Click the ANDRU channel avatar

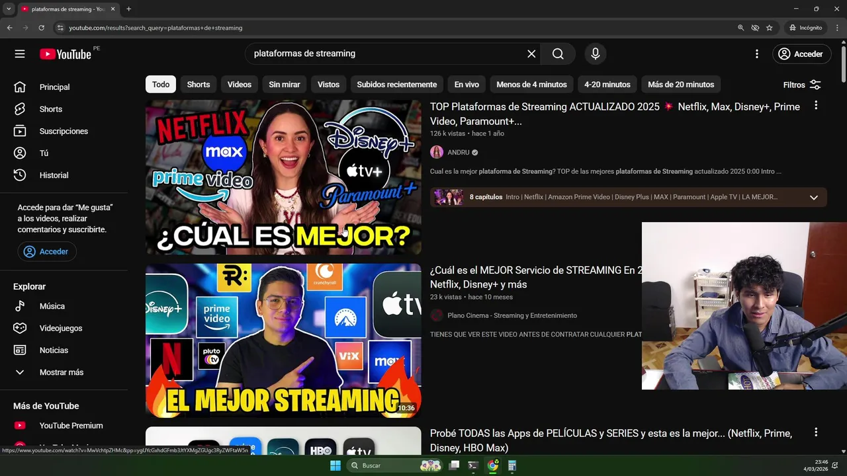[x=437, y=153]
